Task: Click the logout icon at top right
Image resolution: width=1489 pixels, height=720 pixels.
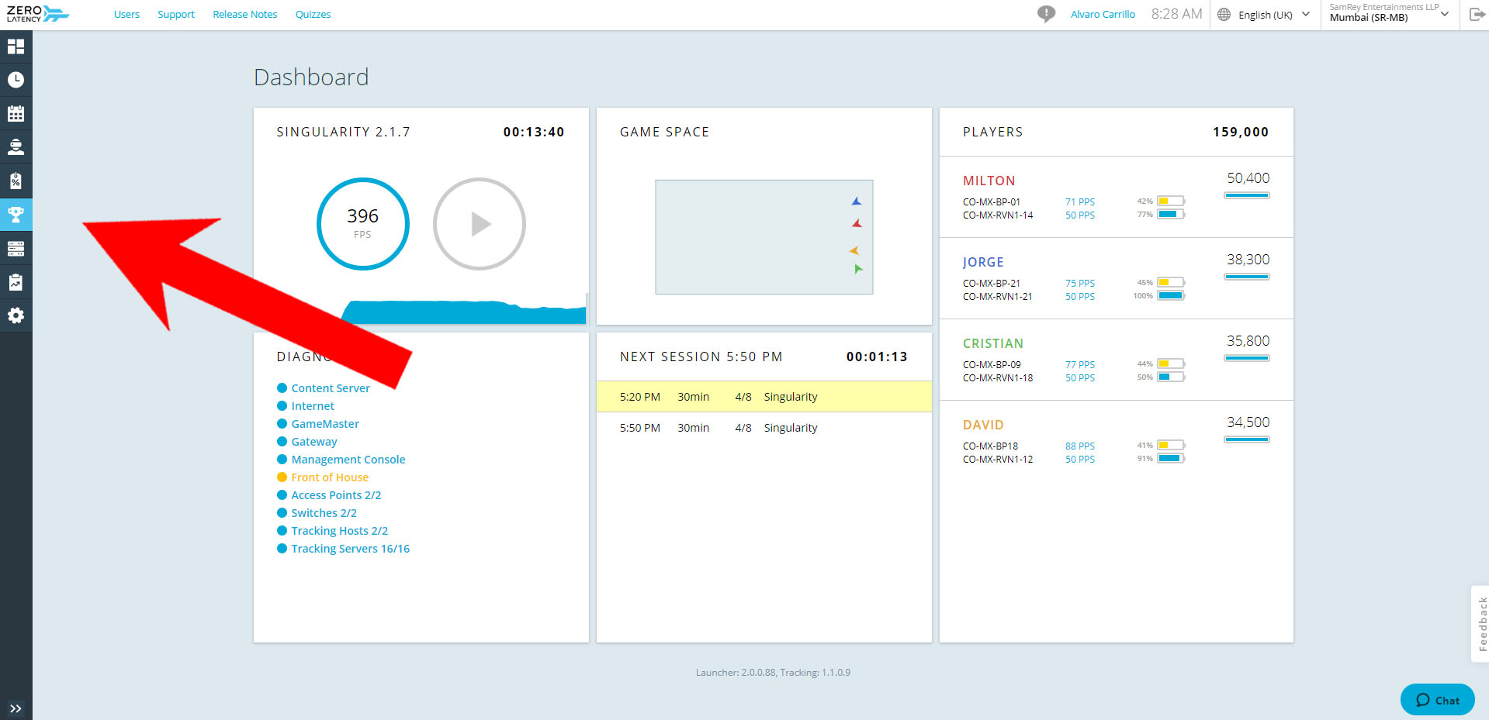Action: (1477, 14)
